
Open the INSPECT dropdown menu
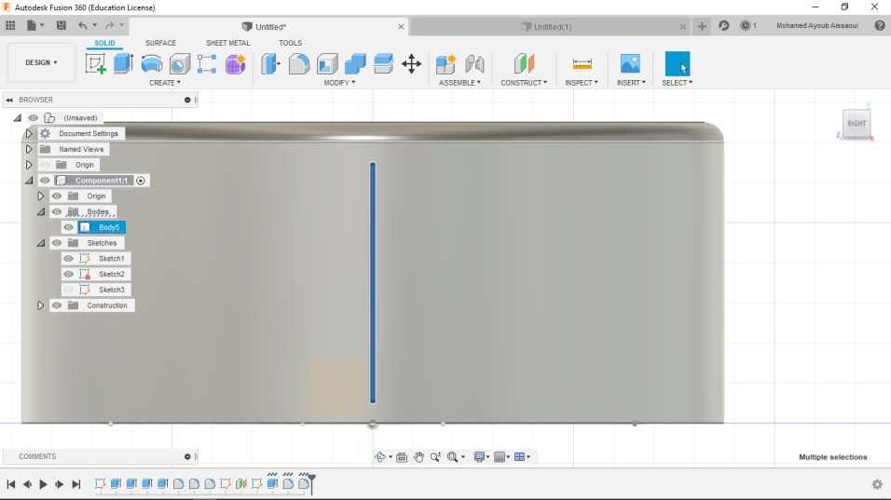582,83
